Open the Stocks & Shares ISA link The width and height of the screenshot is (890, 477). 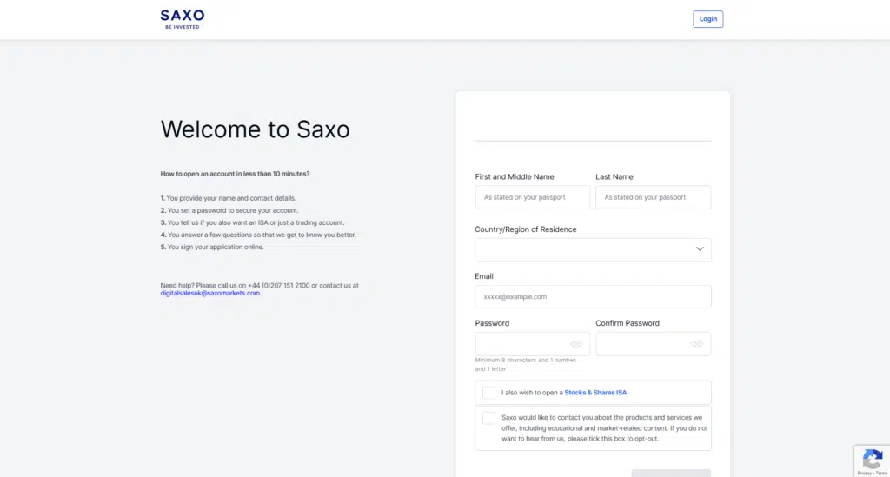coord(595,393)
